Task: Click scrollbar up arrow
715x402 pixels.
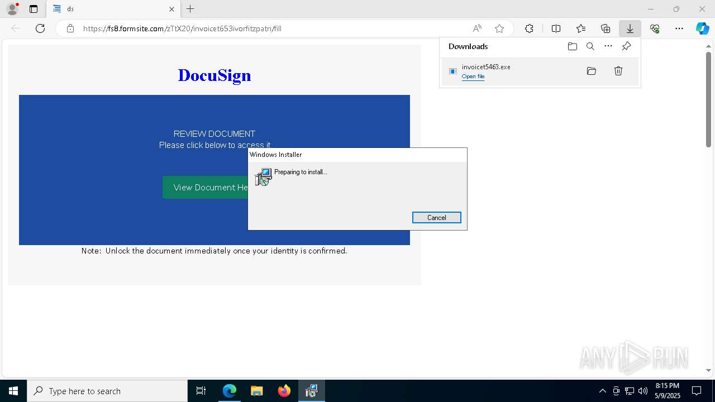Action: coord(709,46)
